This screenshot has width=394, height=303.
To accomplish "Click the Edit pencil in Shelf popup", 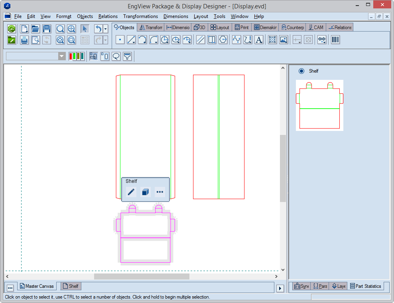I will (131, 192).
